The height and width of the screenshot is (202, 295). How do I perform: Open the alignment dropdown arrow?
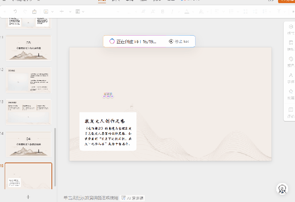pyautogui.click(x=224, y=12)
